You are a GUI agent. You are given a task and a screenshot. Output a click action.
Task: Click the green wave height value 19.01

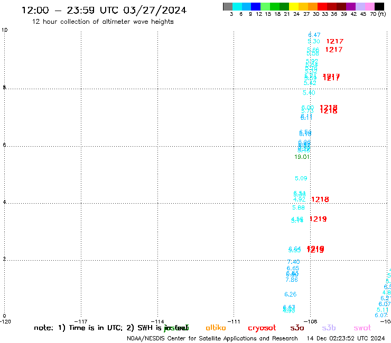pos(302,157)
